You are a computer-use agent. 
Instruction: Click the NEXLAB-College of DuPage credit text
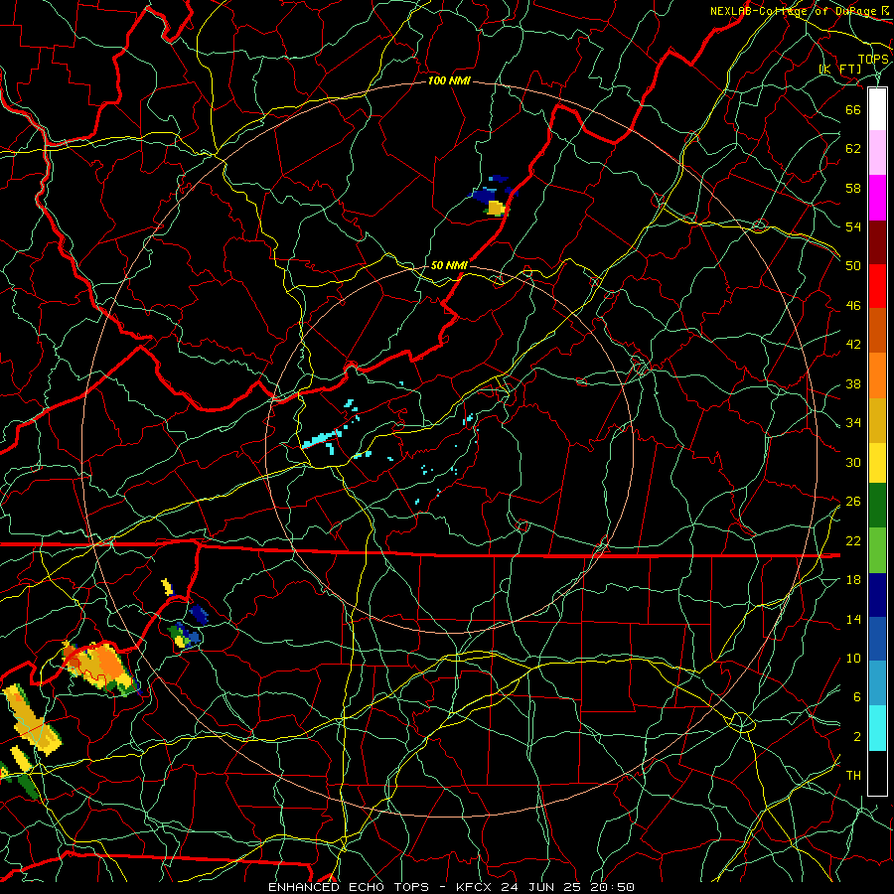click(800, 11)
